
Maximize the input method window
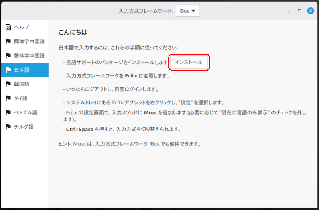point(299,11)
